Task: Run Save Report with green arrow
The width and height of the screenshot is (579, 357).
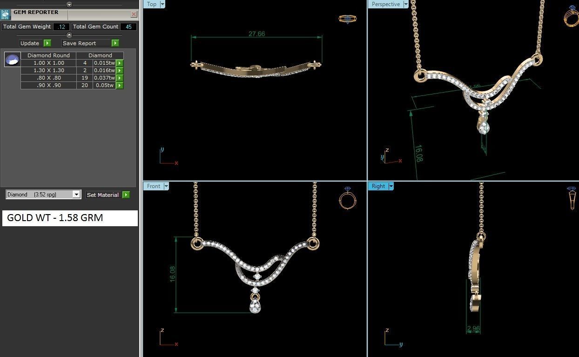Action: point(115,43)
